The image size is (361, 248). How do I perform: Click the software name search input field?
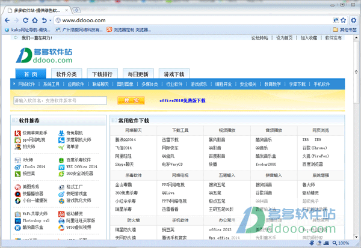[60, 100]
